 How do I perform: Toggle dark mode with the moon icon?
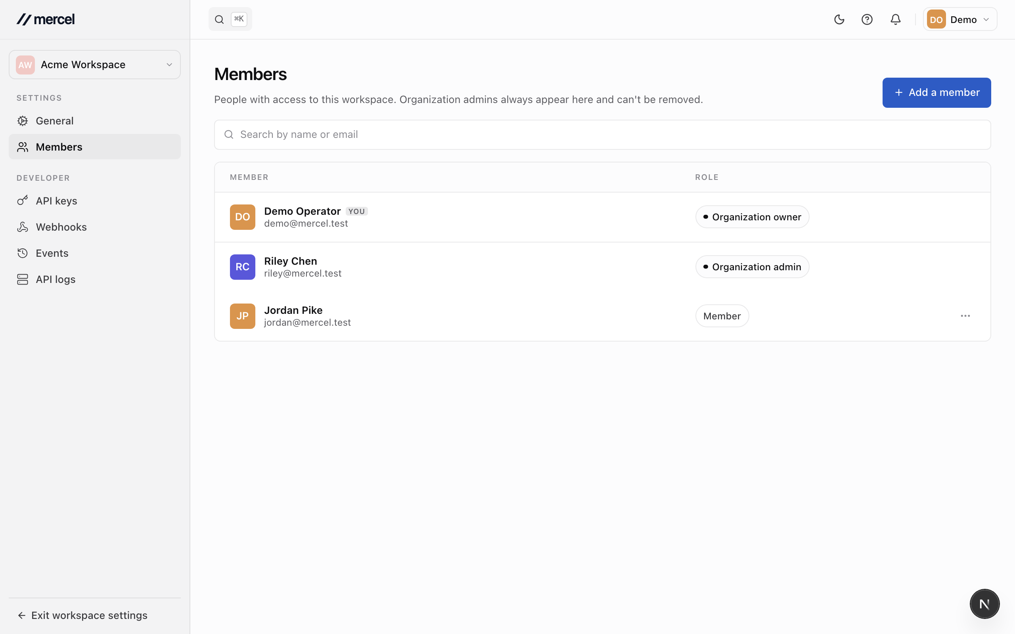839,20
